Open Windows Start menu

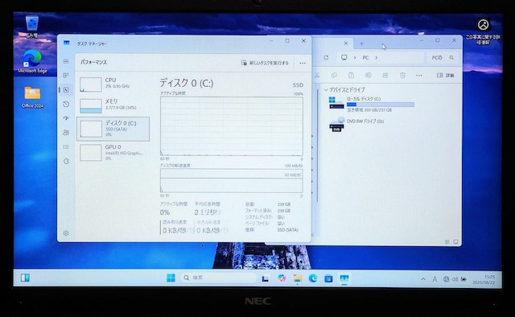(x=171, y=278)
